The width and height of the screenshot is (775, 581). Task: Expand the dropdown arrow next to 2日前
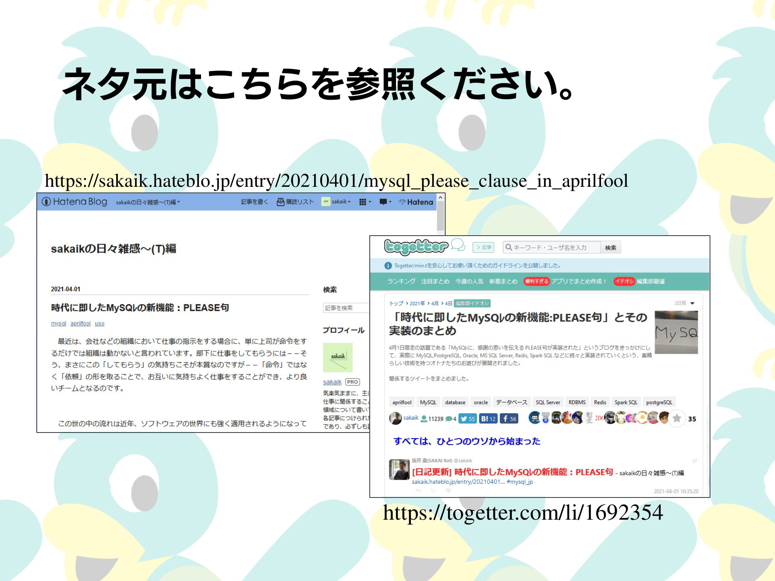point(692,303)
